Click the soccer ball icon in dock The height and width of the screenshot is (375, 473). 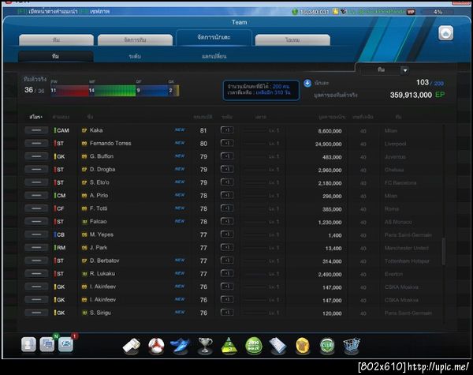(156, 346)
